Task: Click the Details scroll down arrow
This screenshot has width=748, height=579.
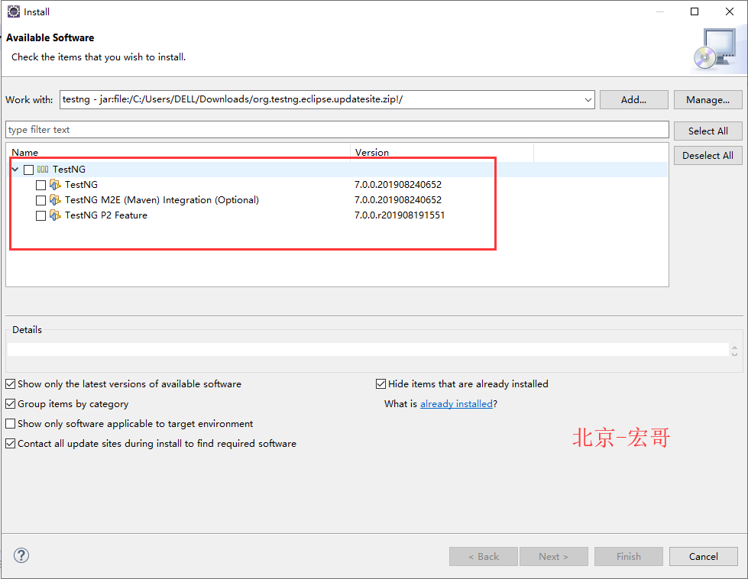Action: click(x=735, y=354)
